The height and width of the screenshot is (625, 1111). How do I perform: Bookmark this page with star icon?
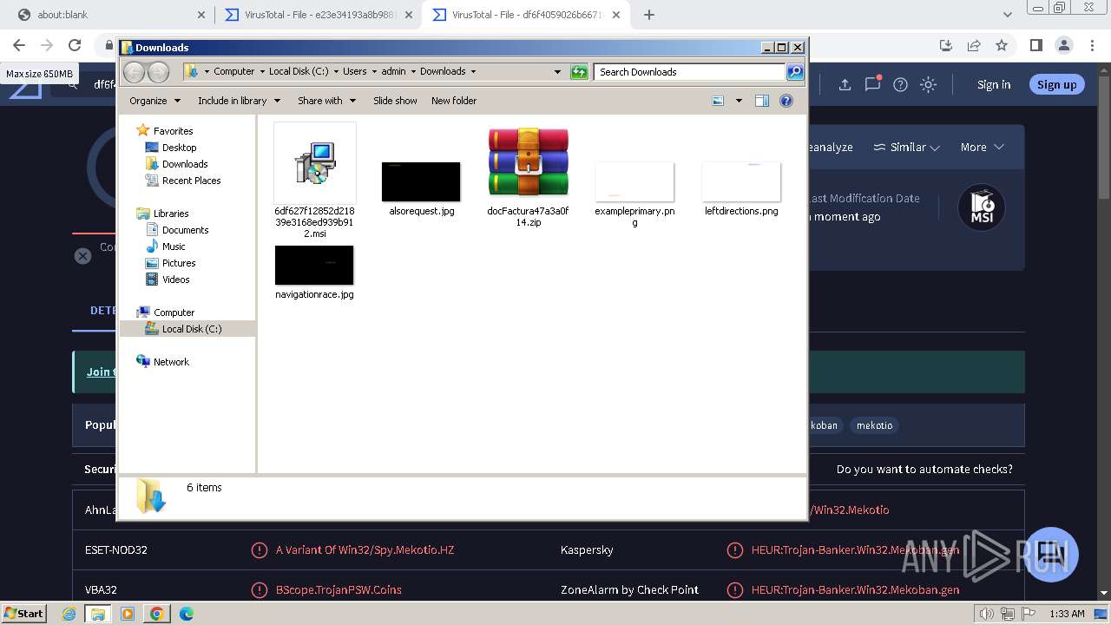(x=1002, y=45)
